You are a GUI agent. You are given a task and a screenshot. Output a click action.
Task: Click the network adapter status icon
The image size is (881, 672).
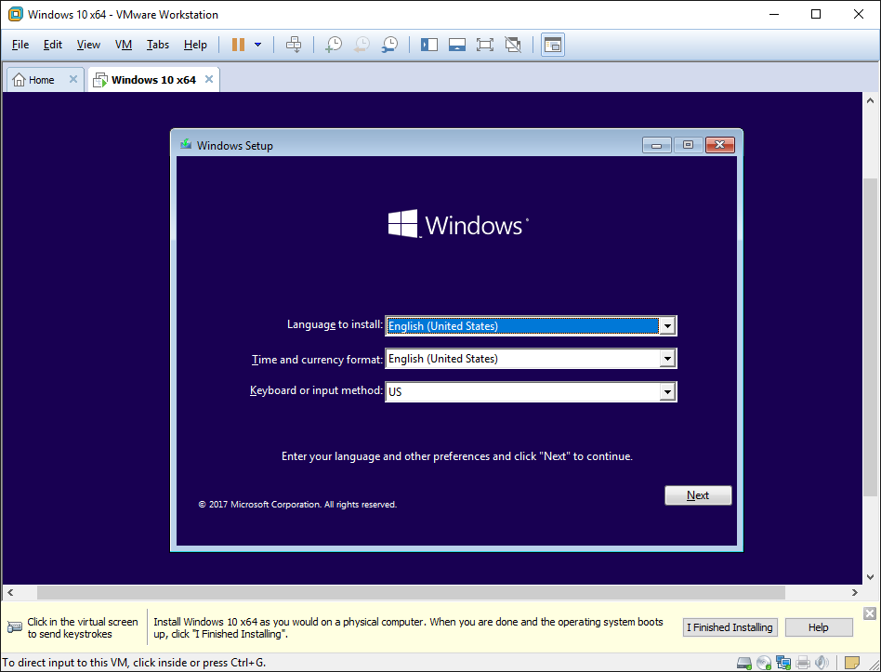(x=782, y=663)
